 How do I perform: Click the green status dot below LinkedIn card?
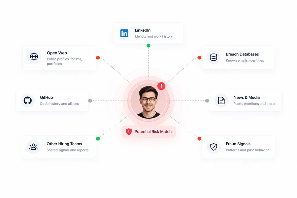click(x=148, y=46)
